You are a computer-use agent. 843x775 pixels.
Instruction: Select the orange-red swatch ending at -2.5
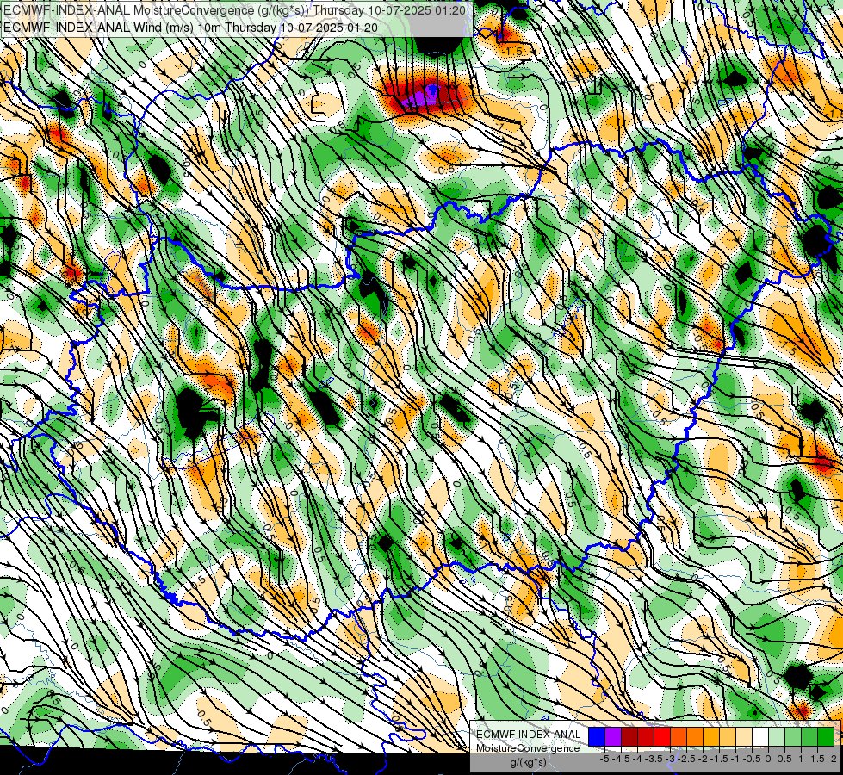tap(679, 737)
